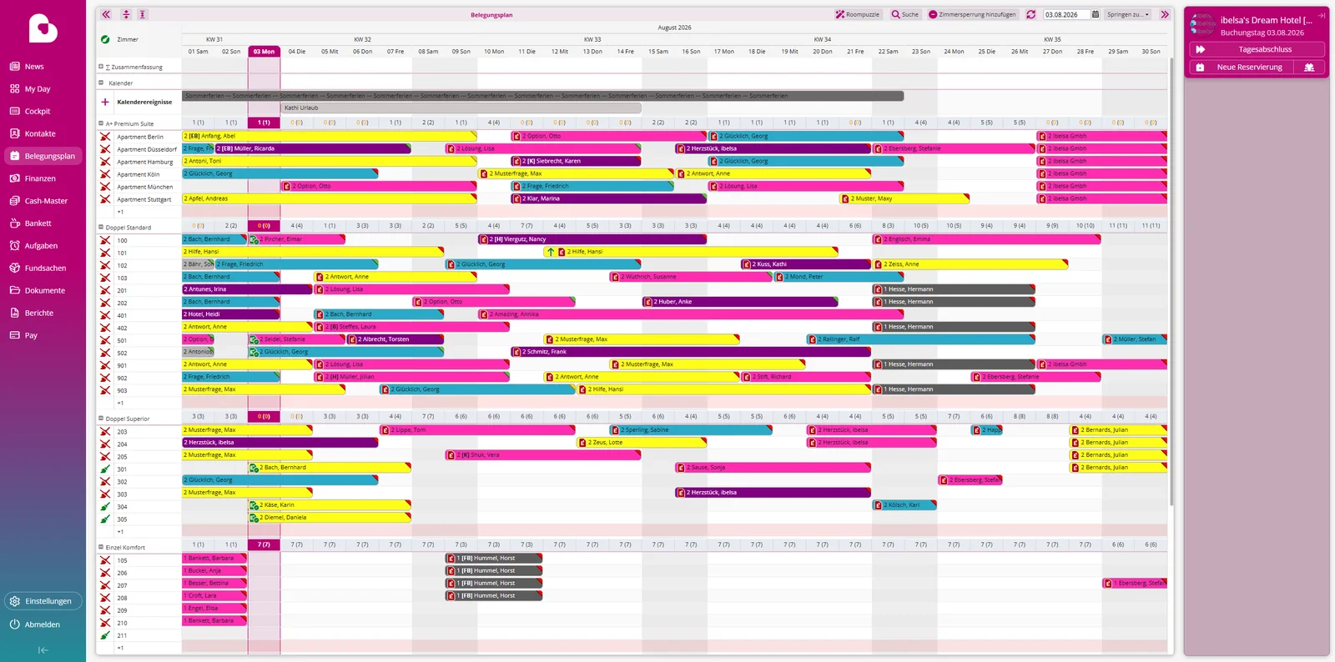Collapse the sidebar with the bottom arrow
The width and height of the screenshot is (1335, 662).
[x=43, y=650]
